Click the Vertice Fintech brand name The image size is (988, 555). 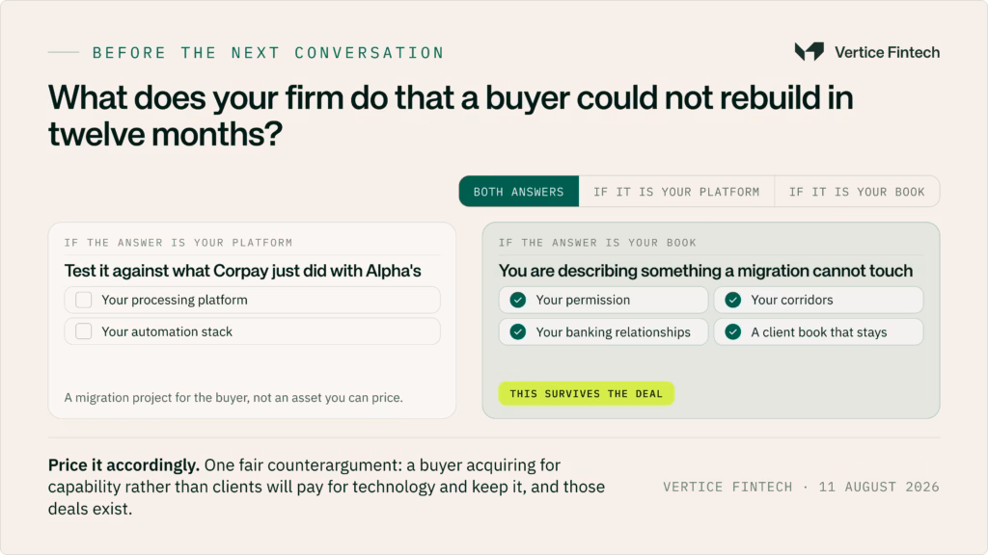[x=888, y=52]
